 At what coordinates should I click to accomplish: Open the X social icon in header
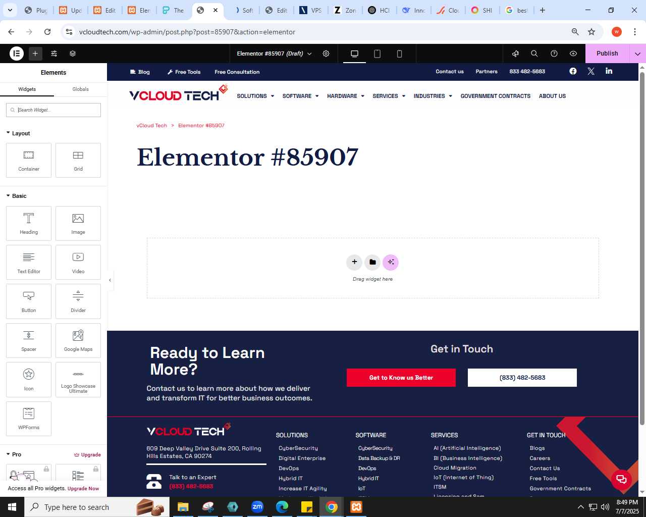click(x=591, y=71)
